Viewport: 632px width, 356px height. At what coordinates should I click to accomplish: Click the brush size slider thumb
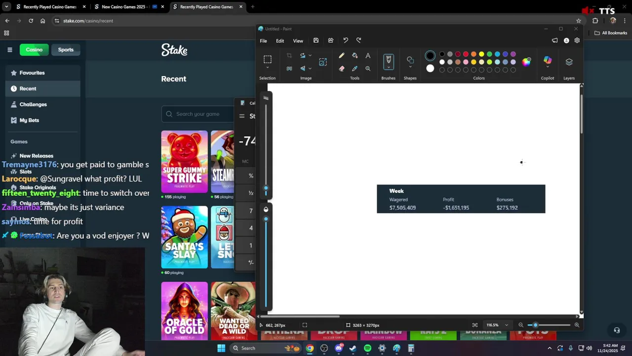coord(266,188)
